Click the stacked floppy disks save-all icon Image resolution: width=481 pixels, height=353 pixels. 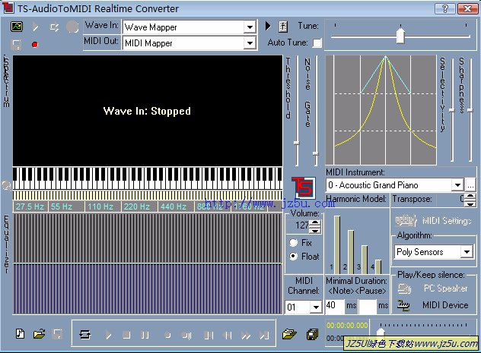[313, 334]
